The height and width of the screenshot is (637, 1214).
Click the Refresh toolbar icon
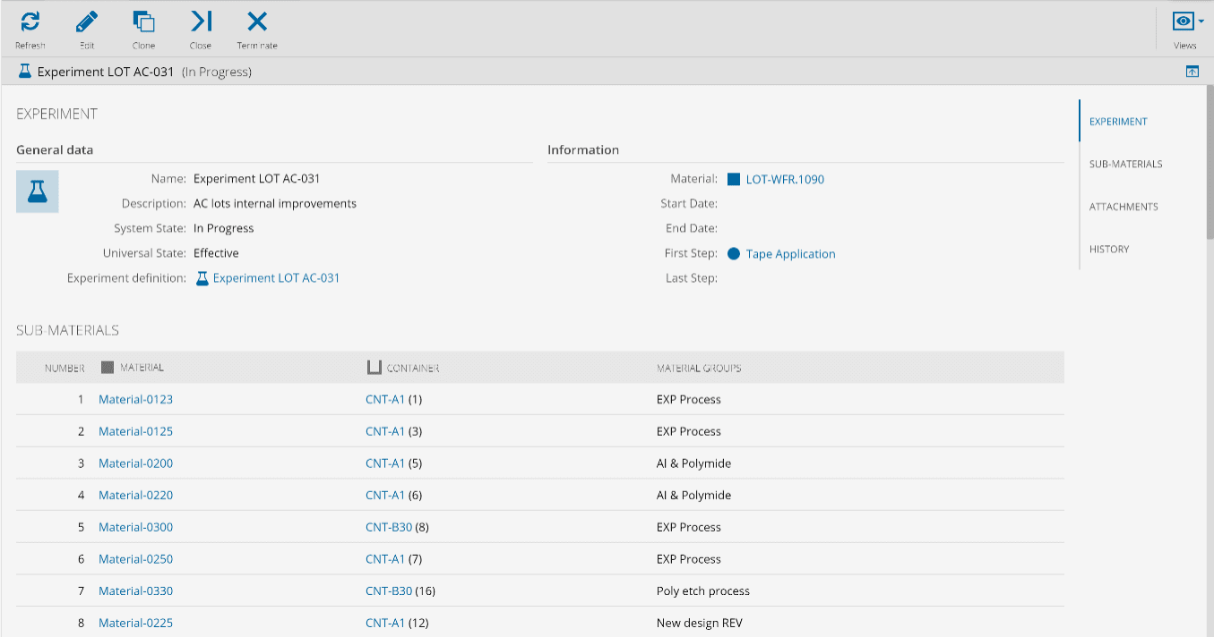30,22
